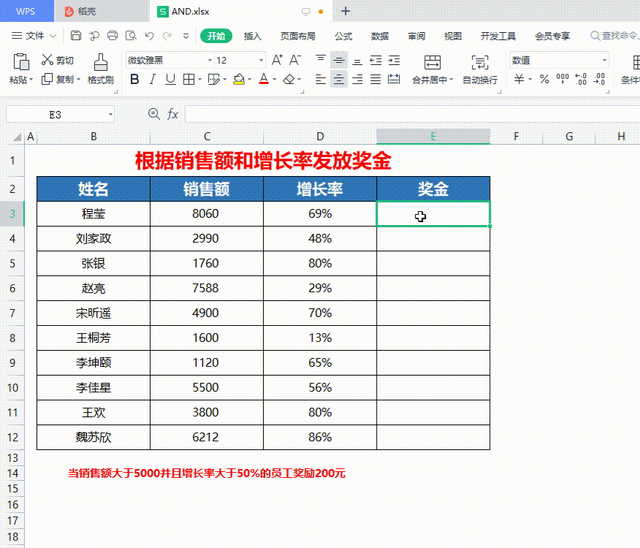
Task: Click the search command field
Action: [614, 36]
